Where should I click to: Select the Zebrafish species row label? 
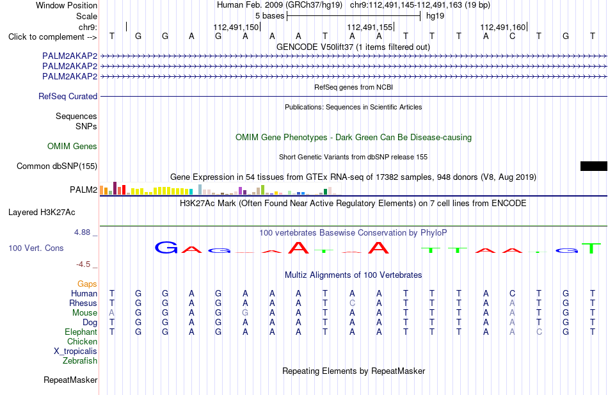pyautogui.click(x=80, y=360)
